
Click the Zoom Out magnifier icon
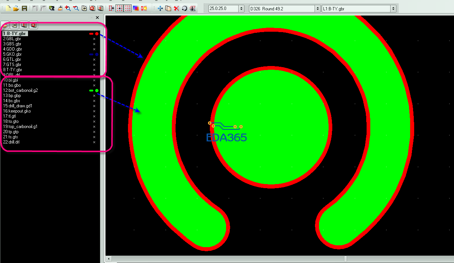[x=76, y=8]
